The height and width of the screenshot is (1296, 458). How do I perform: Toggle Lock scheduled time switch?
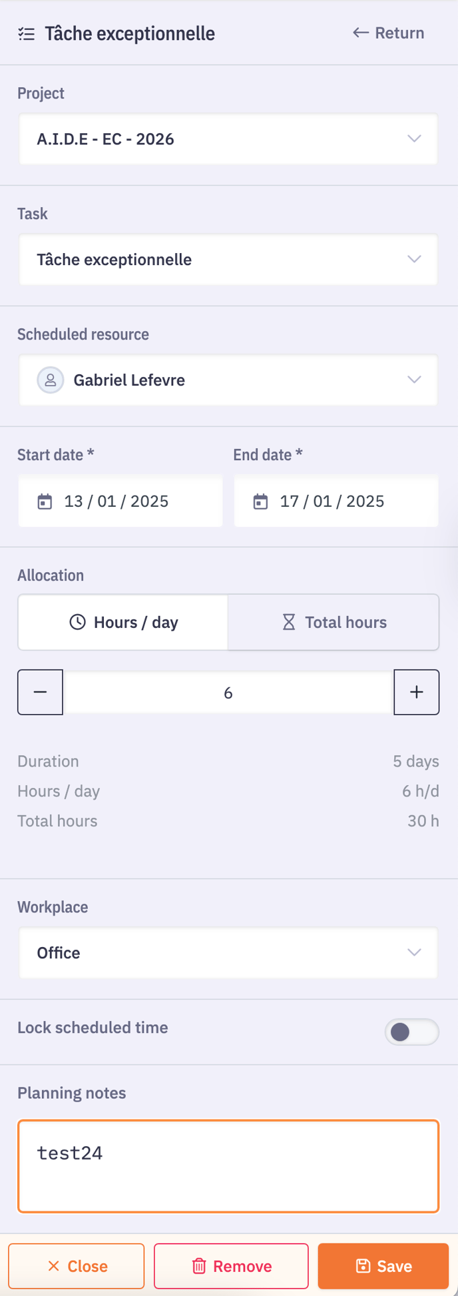pos(411,1032)
